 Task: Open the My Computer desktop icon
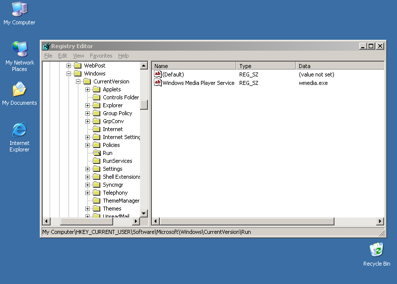[19, 13]
